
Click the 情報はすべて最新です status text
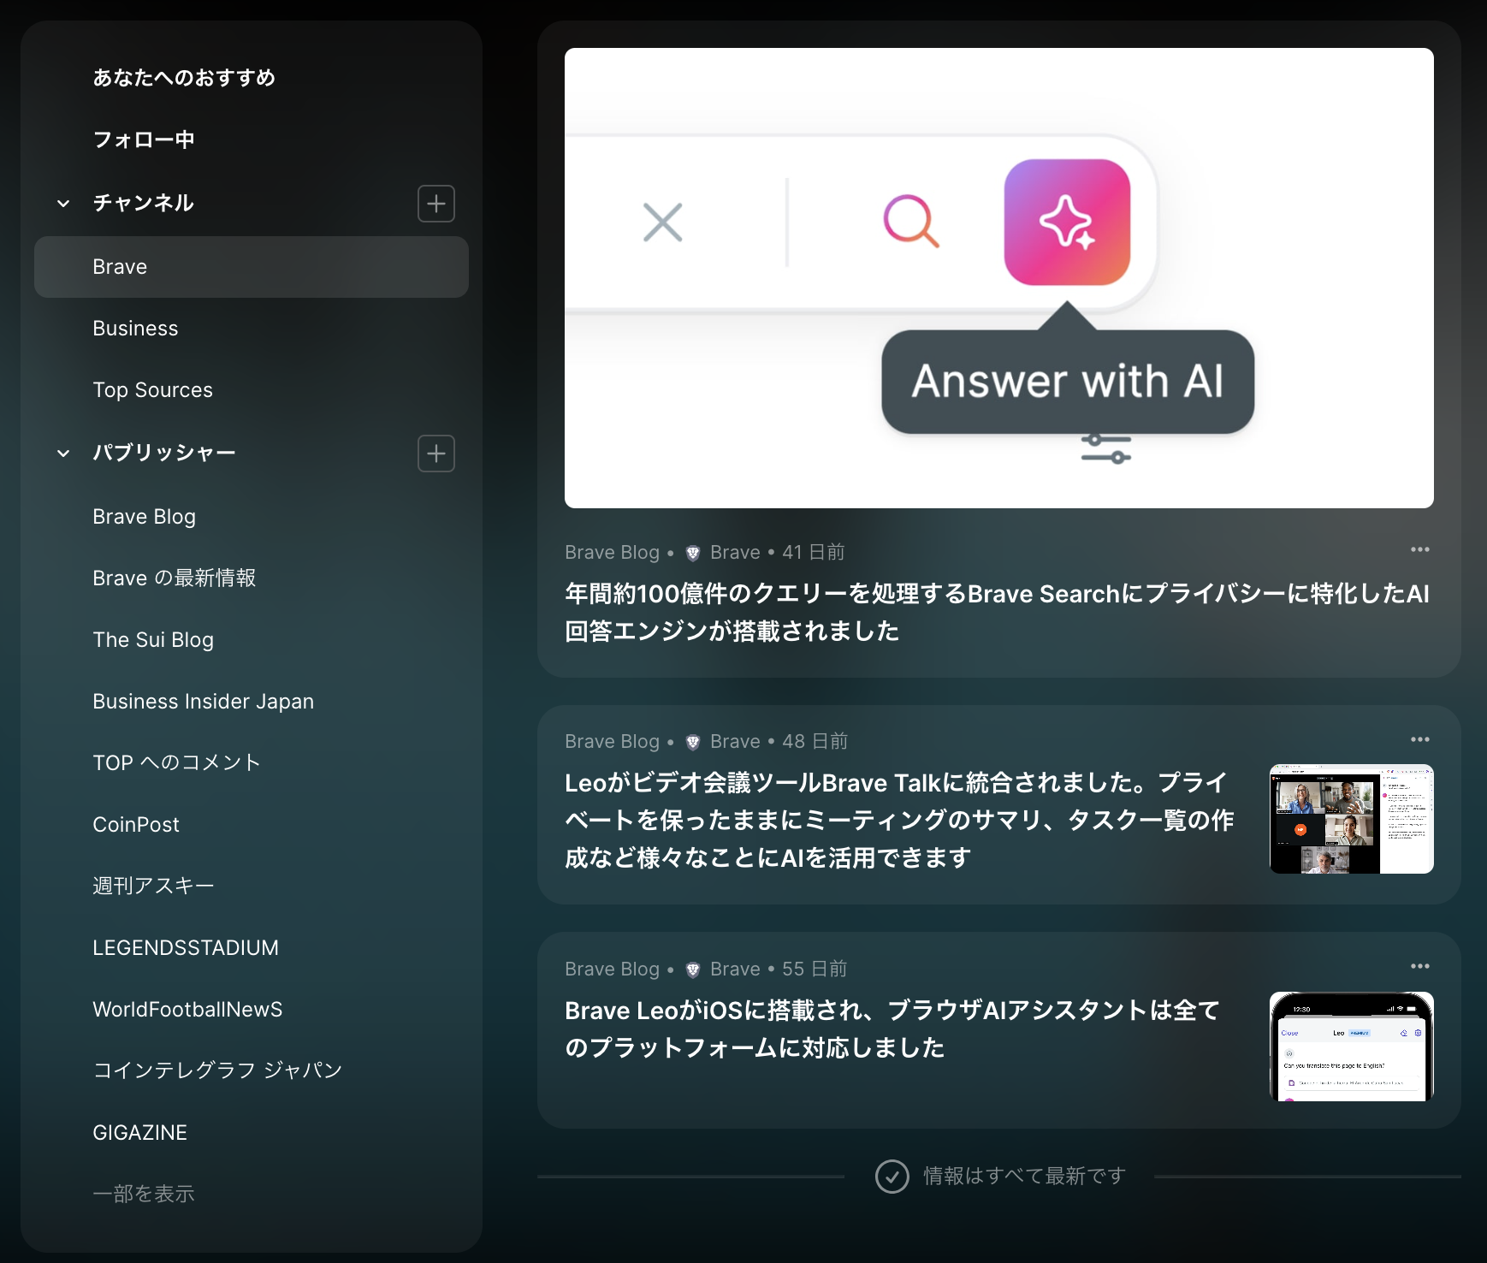pos(1024,1177)
